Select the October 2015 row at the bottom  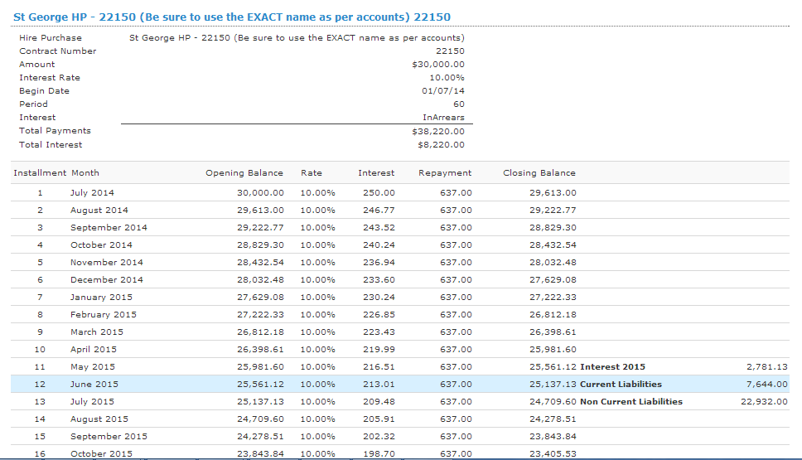[x=400, y=453]
